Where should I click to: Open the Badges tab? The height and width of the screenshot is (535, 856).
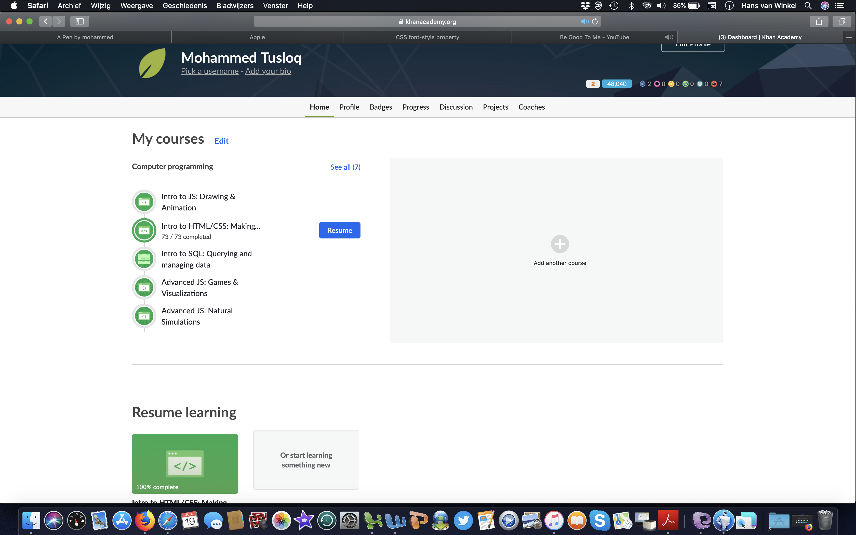pyautogui.click(x=381, y=107)
